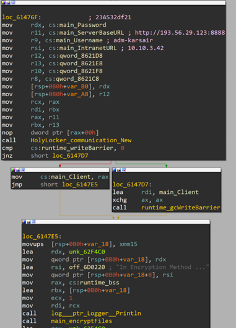Click the mov rcx, rax instruction
Image resolution: width=236 pixels, height=328 pixels.
tap(31, 102)
